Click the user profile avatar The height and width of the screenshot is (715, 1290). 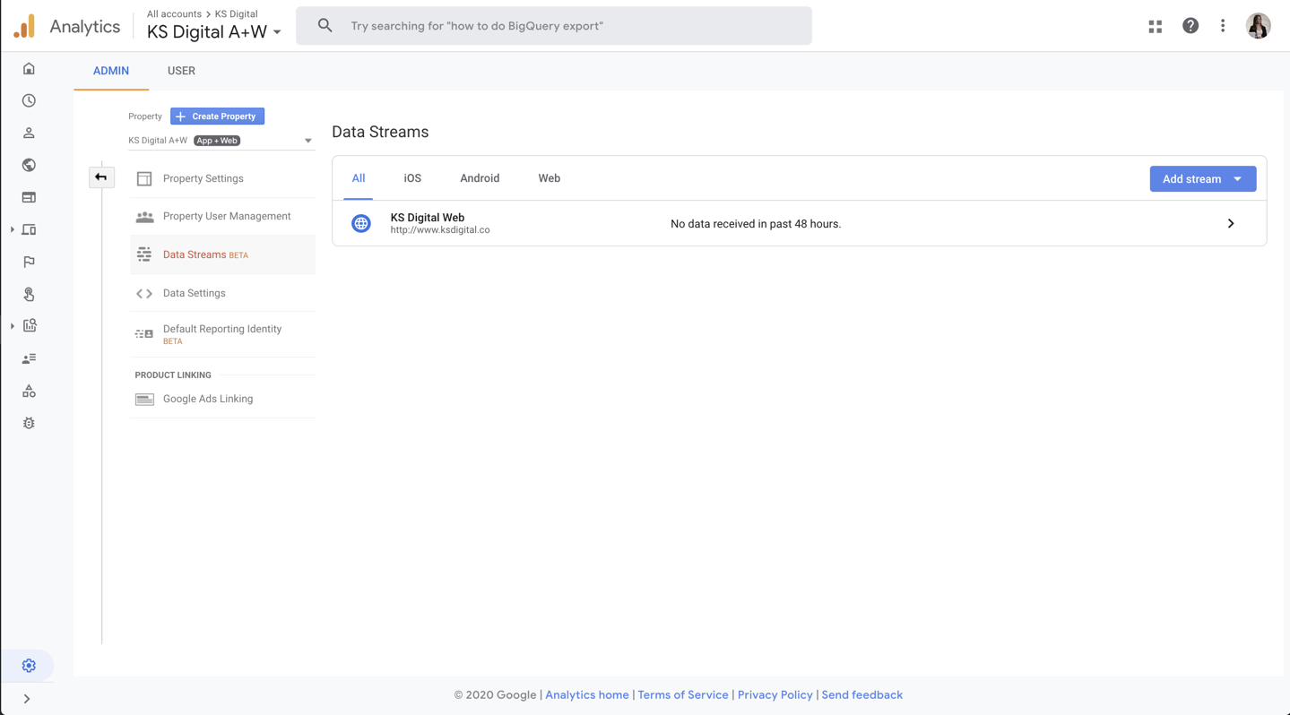pyautogui.click(x=1259, y=26)
